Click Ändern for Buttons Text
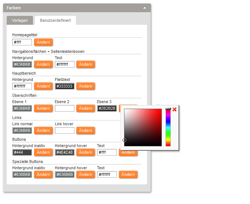The image size is (250, 204). point(128,153)
